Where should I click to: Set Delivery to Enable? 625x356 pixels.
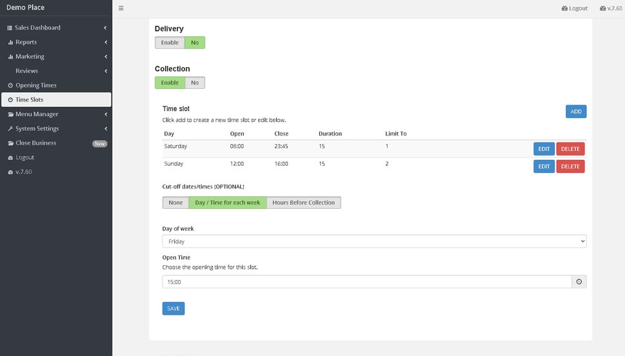pos(170,43)
